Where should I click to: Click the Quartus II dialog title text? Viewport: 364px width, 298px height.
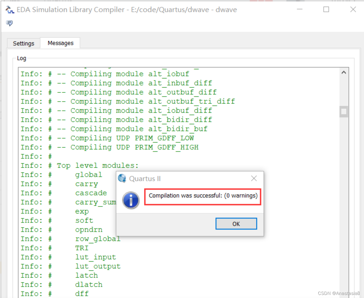pyautogui.click(x=145, y=179)
